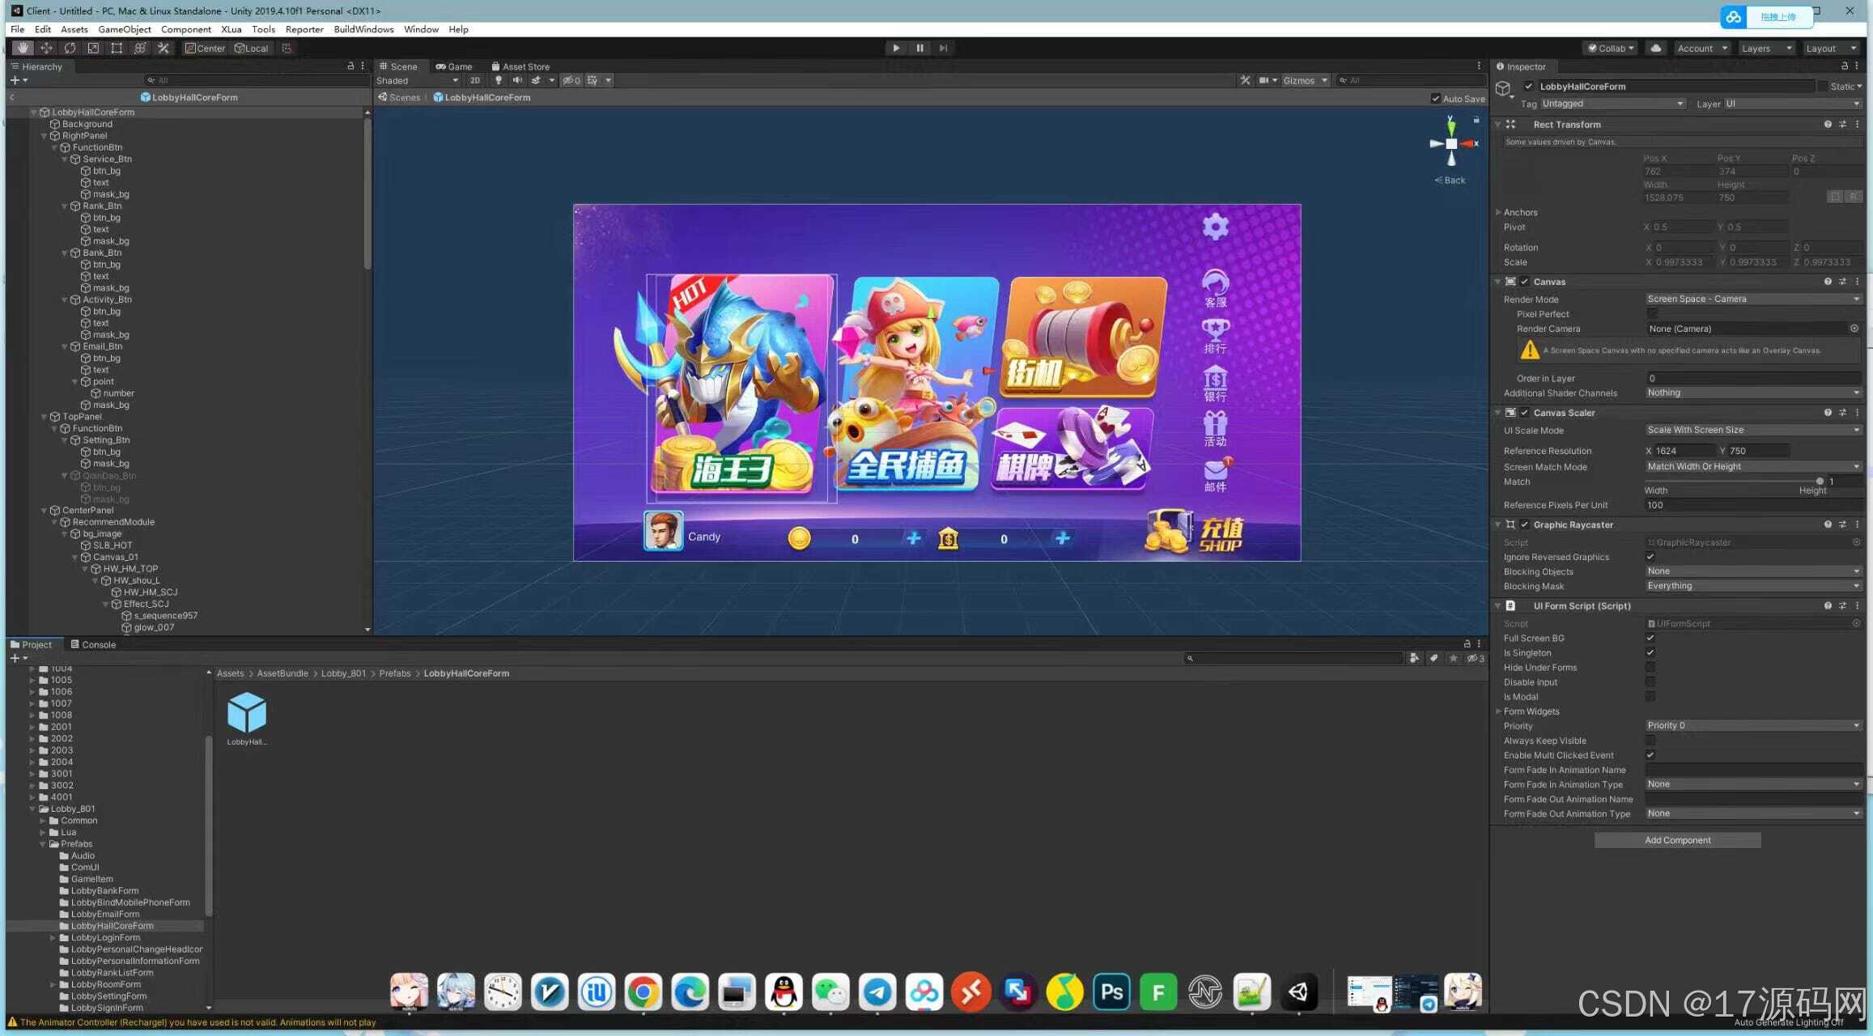This screenshot has height=1036, width=1873.
Task: Click the Reference Resolution X field
Action: pos(1685,451)
